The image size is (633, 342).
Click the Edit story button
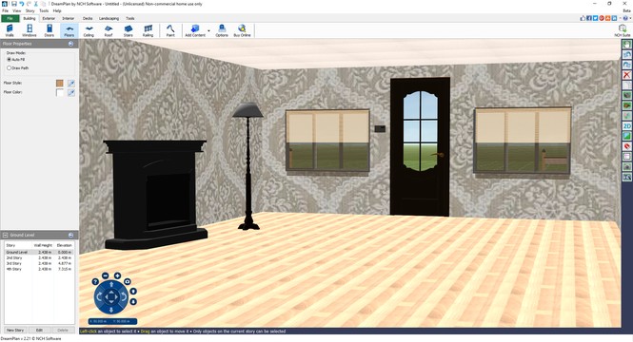click(x=39, y=330)
